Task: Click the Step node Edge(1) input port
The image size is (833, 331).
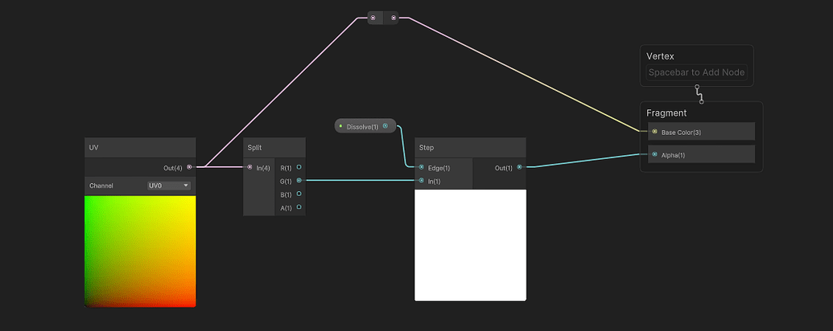Action: pos(421,167)
